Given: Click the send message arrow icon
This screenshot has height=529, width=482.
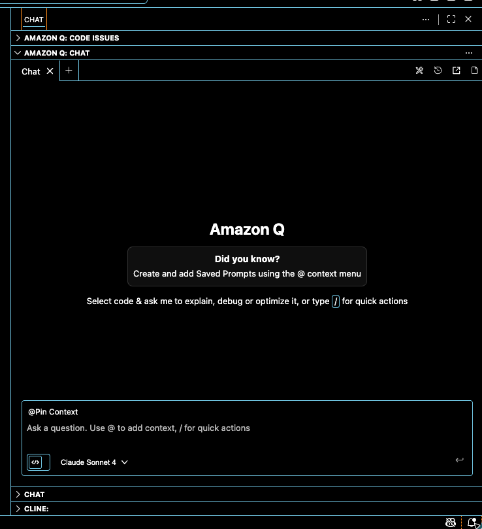Looking at the screenshot, I should [x=459, y=460].
